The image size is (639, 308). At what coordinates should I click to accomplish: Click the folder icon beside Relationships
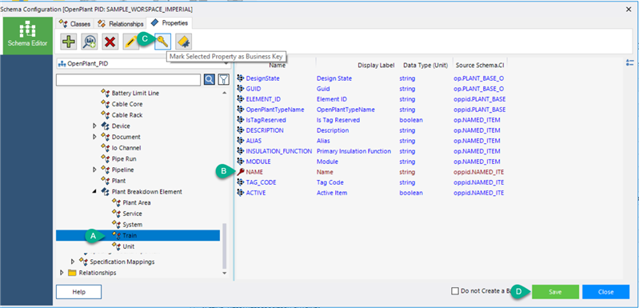point(72,273)
